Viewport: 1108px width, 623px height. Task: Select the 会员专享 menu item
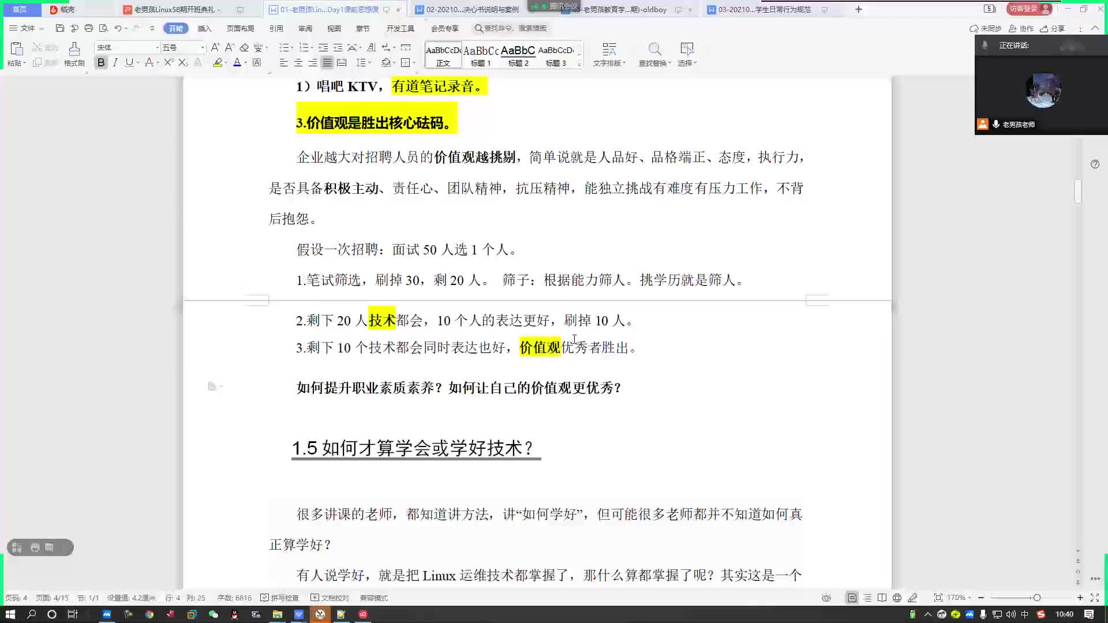[x=444, y=28]
